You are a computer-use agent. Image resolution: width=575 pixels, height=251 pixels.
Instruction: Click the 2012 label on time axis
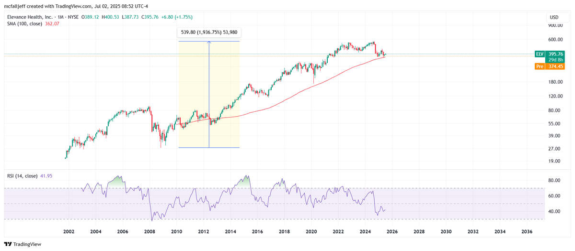point(204,231)
